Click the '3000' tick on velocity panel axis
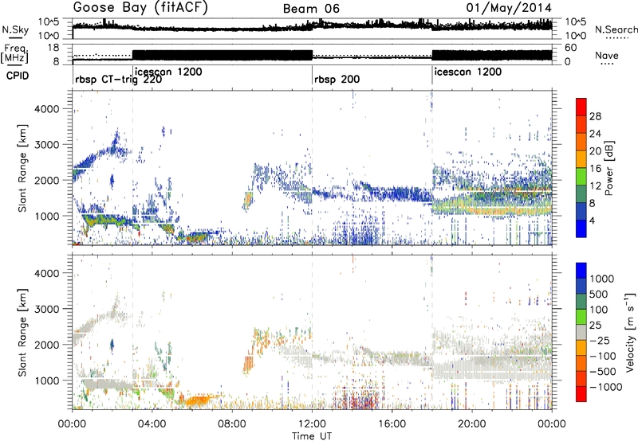The image size is (638, 441). [x=47, y=309]
